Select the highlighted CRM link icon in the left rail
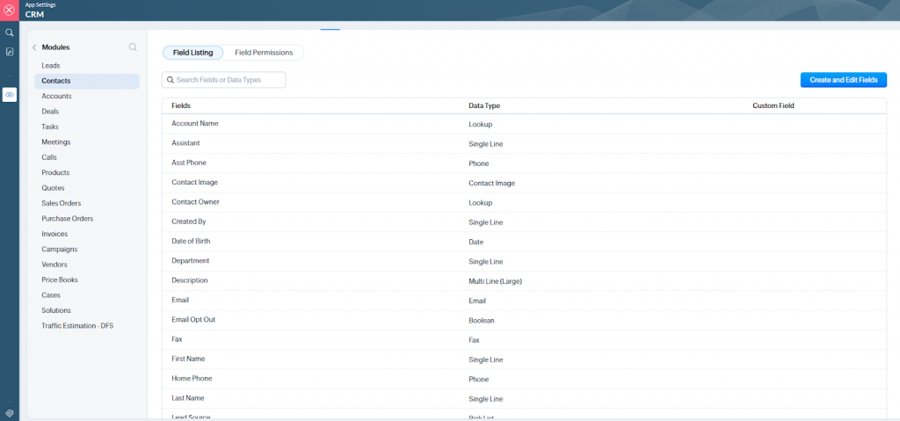The height and width of the screenshot is (421, 900). (10, 94)
